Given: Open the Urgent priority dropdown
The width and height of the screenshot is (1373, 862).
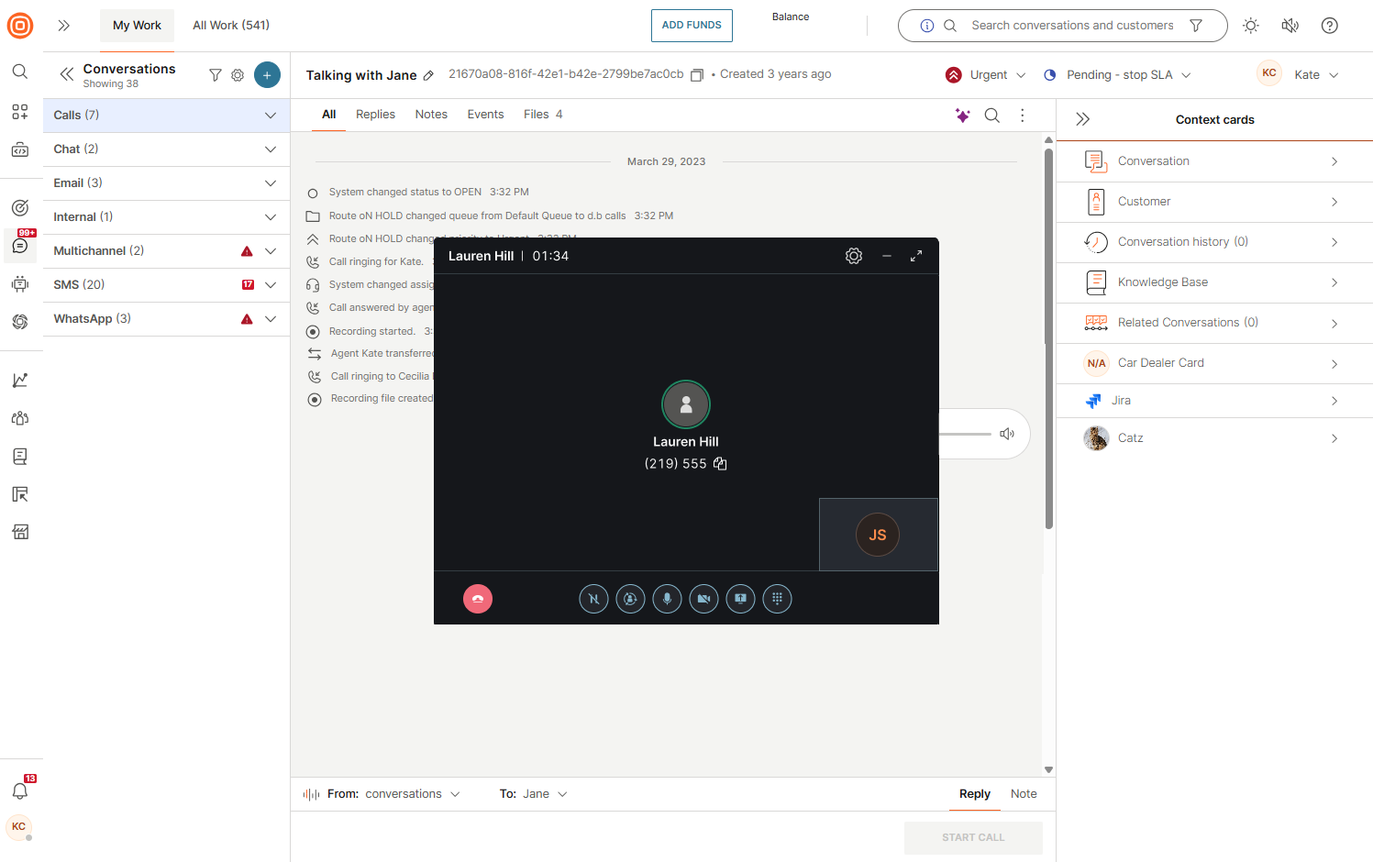Looking at the screenshot, I should (x=987, y=75).
